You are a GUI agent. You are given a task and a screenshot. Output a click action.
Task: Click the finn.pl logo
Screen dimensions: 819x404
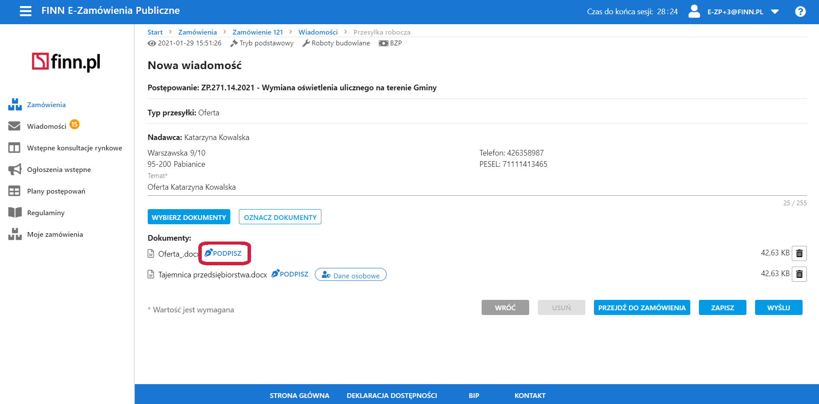point(66,62)
